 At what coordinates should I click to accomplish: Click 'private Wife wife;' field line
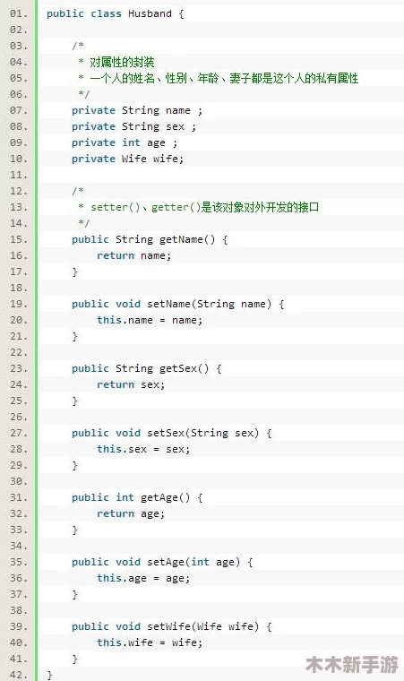(x=128, y=159)
